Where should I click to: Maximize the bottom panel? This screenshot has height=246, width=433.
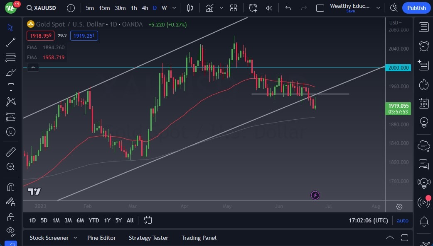click(405, 237)
